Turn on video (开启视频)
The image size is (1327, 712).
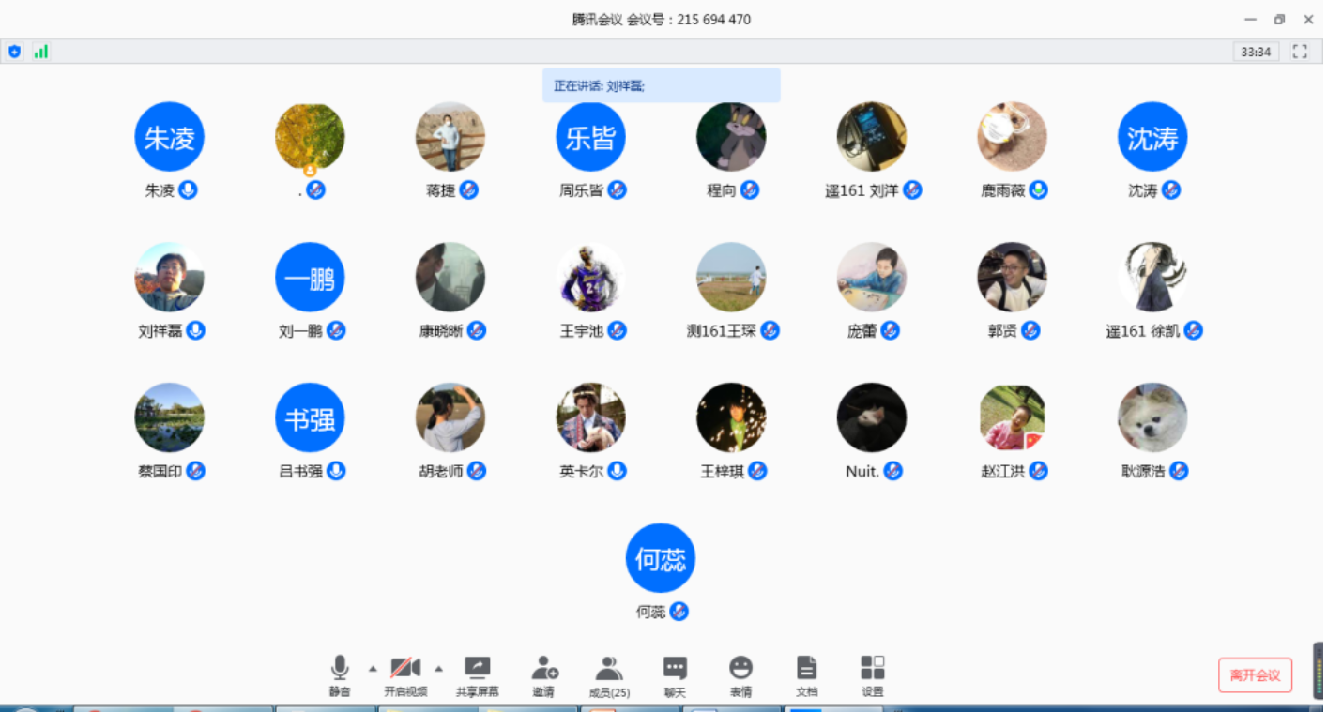pyautogui.click(x=405, y=675)
